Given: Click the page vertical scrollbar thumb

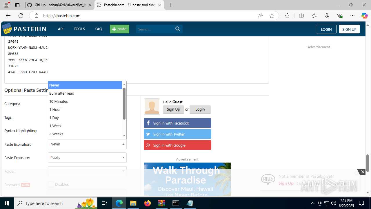Looking at the screenshot, I should [x=368, y=163].
